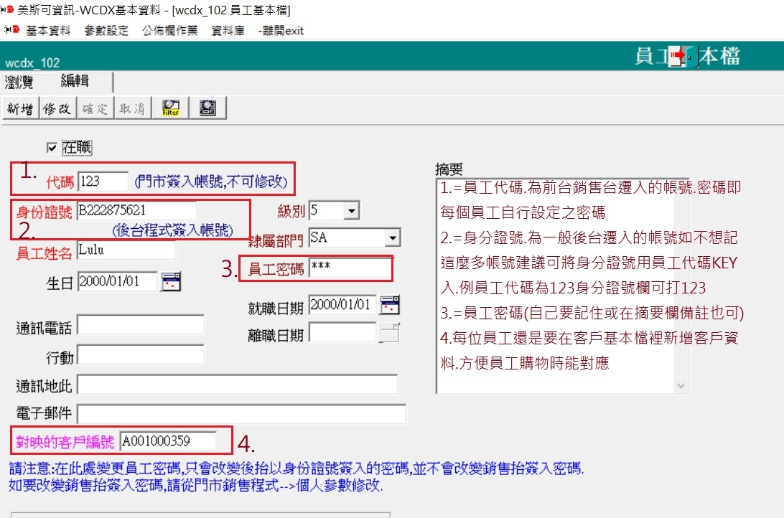Open the 參數設定 menu
Viewport: 784px width, 518px height.
pyautogui.click(x=106, y=30)
